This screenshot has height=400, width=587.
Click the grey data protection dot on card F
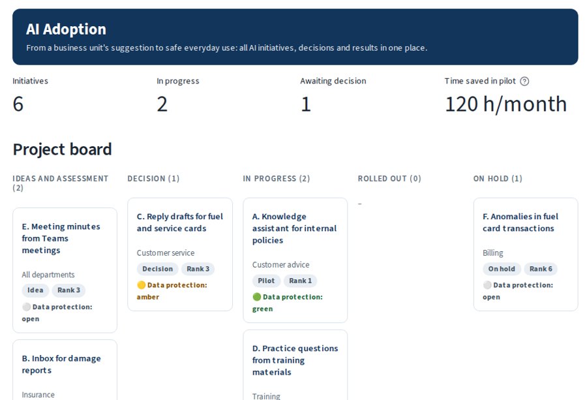point(487,285)
